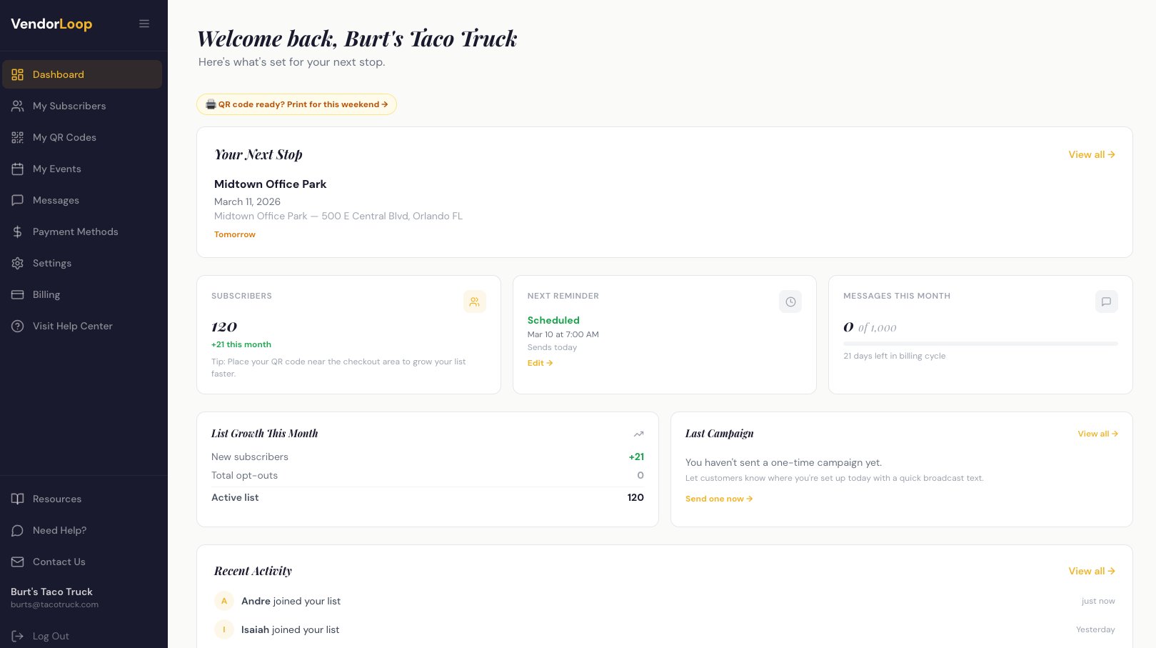The image size is (1156, 648).
Task: Open My Subscribers from the sidebar
Action: click(x=69, y=106)
